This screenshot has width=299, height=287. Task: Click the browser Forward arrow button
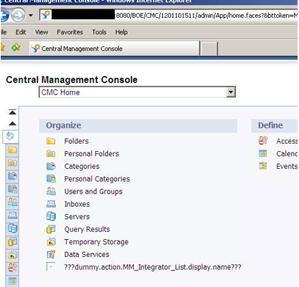(x=19, y=16)
